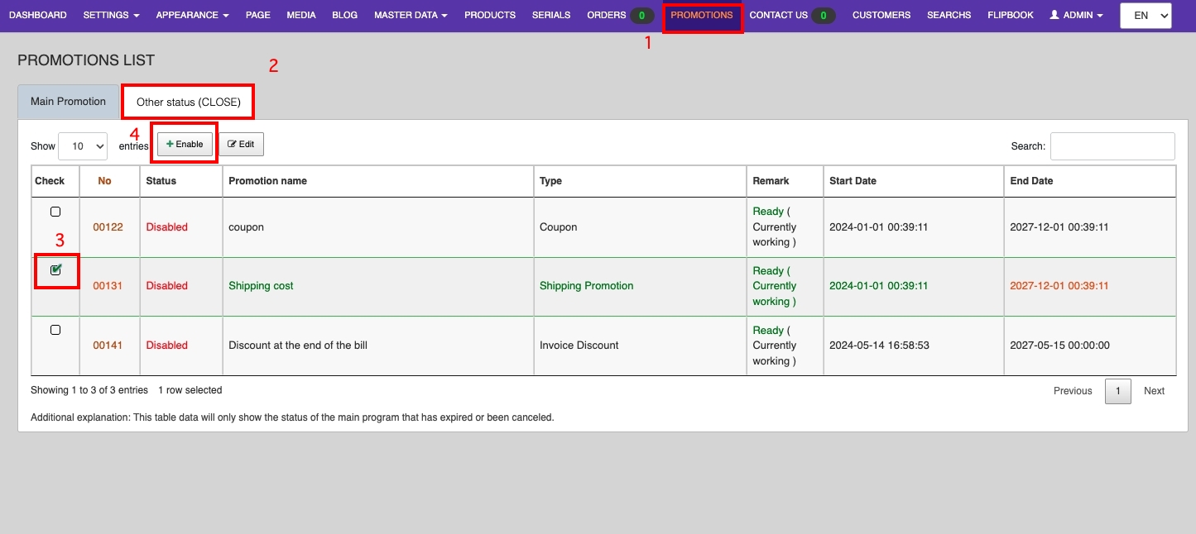Viewport: 1196px width, 534px height.
Task: Click the Enable button with plus icon
Action: pos(185,144)
